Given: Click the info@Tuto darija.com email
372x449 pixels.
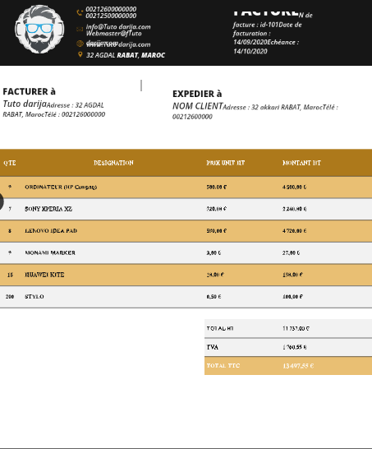Looking at the screenshot, I should click(x=118, y=26).
